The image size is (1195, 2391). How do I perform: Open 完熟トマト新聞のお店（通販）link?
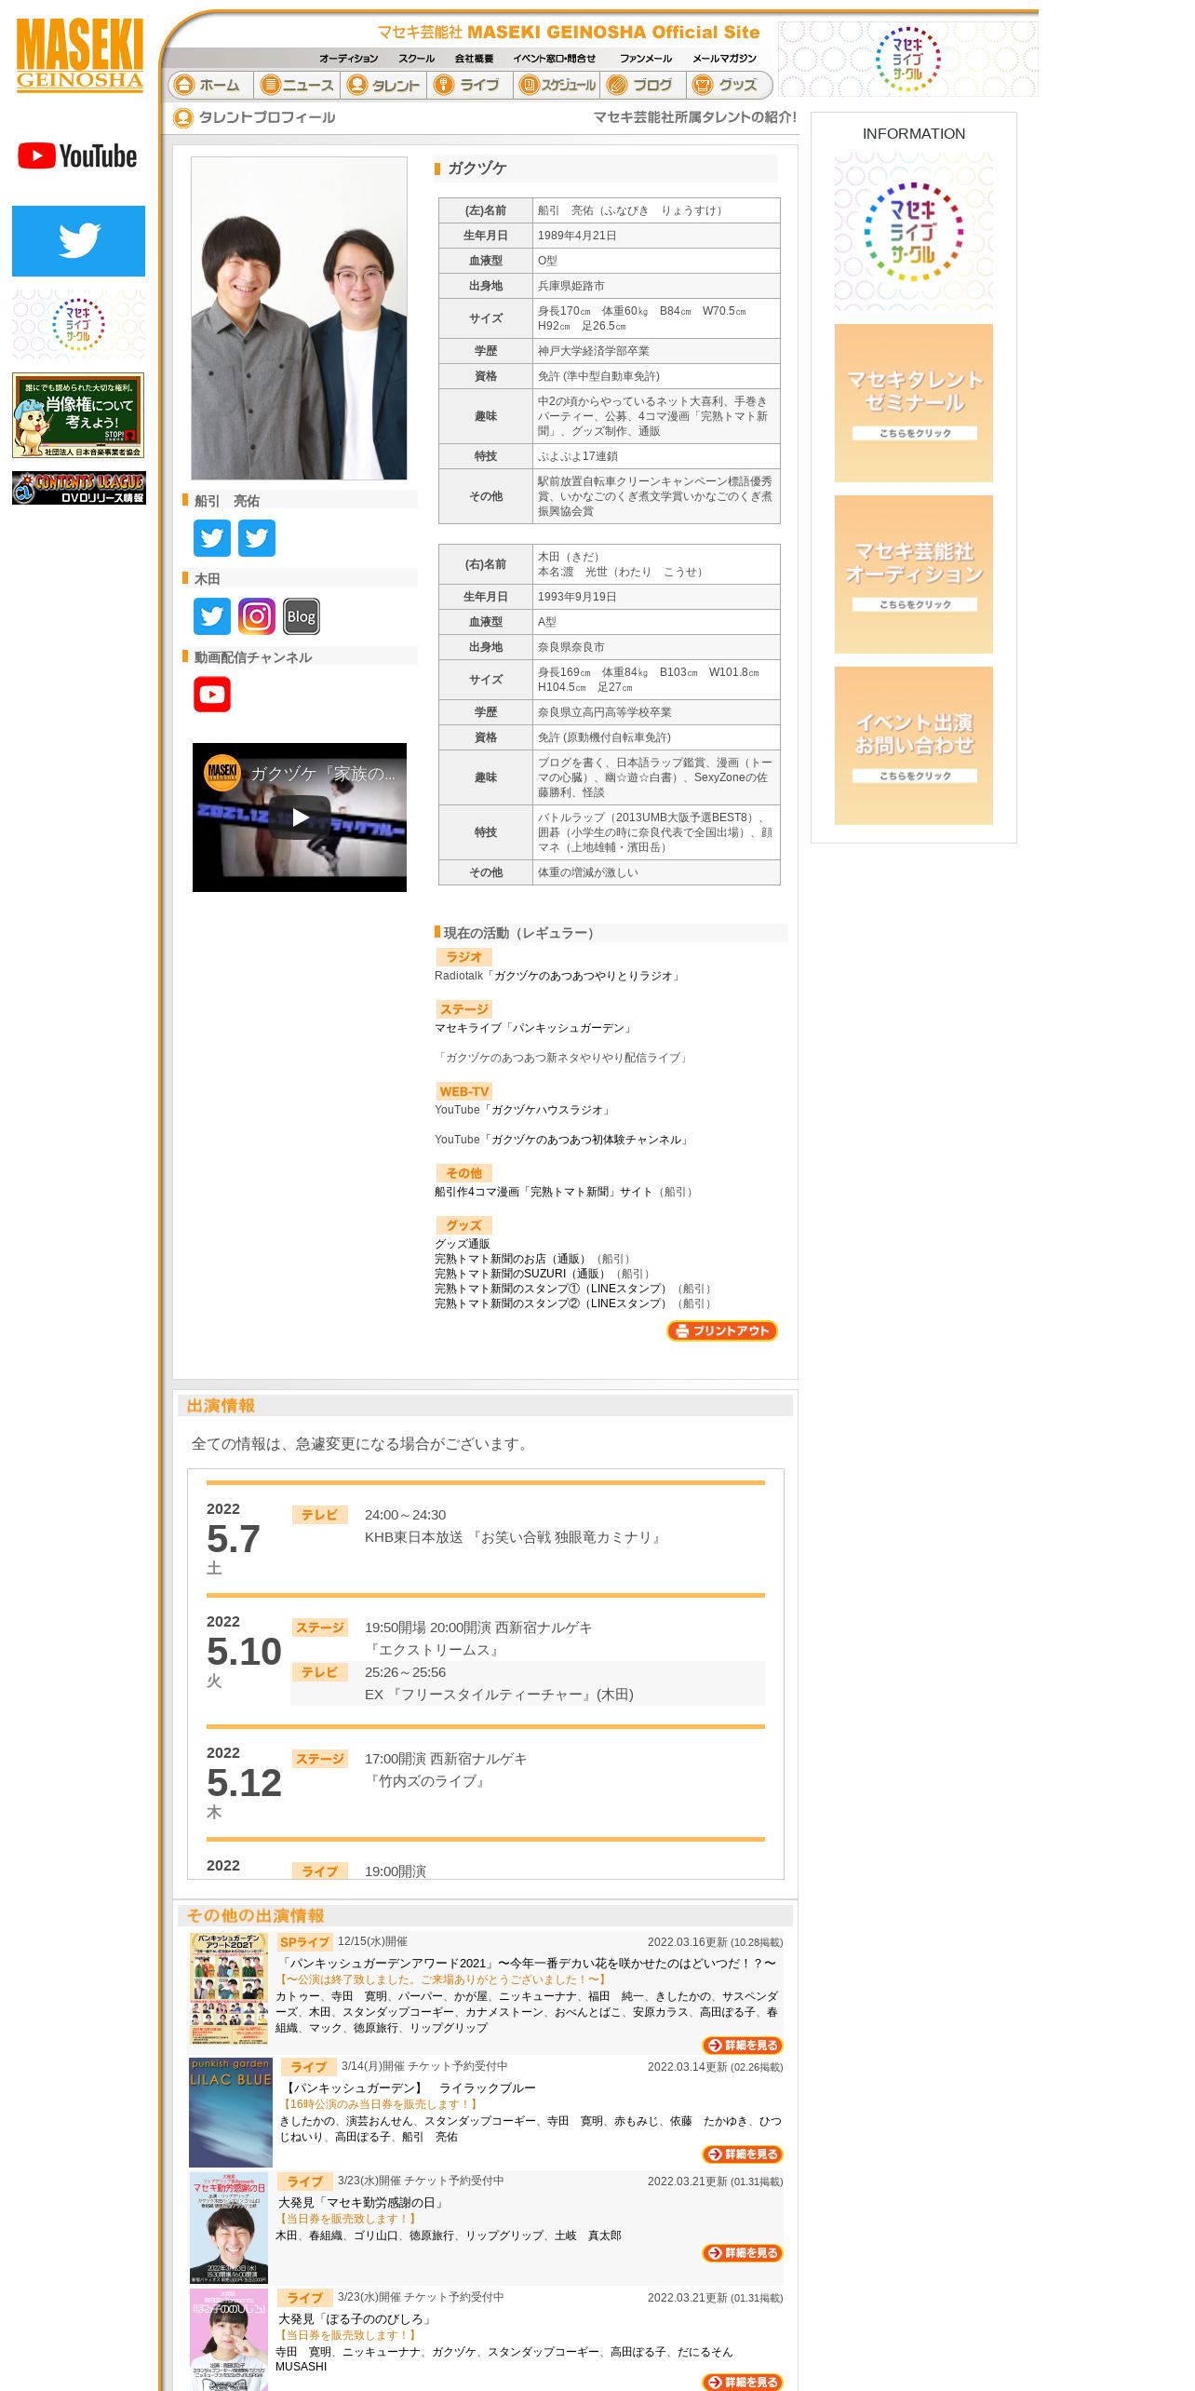coord(513,1259)
